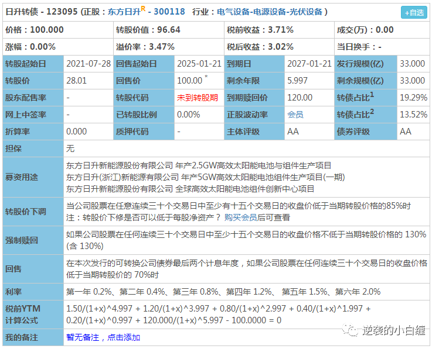This screenshot has width=439, height=349.
Task: Click the 溢价率 value 3.47%
Action: pyautogui.click(x=162, y=47)
